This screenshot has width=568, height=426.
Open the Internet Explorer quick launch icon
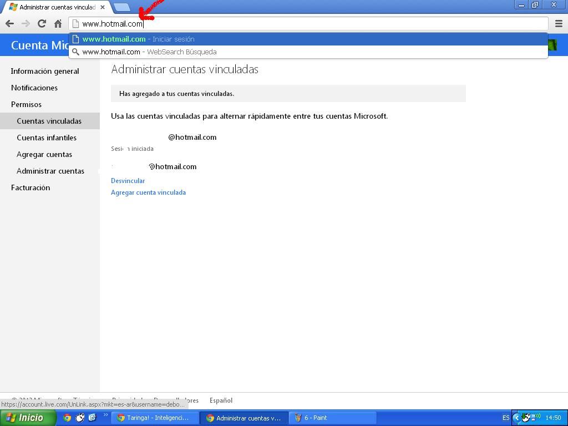click(93, 418)
